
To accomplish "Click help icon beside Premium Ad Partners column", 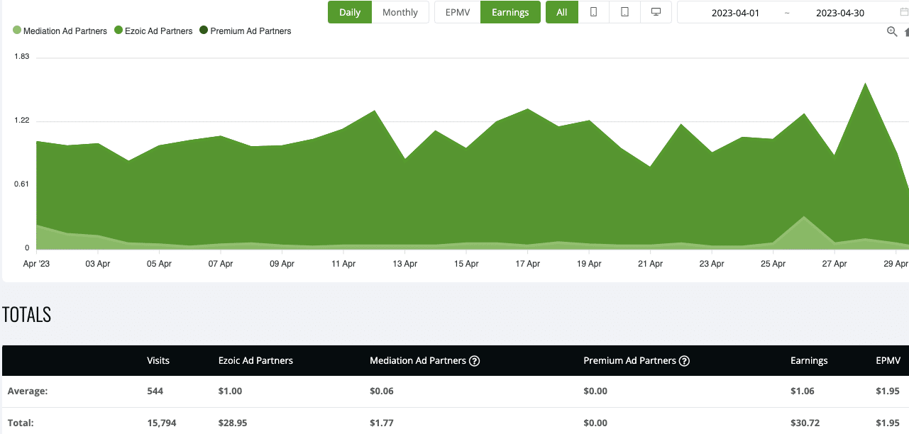I will click(x=684, y=361).
